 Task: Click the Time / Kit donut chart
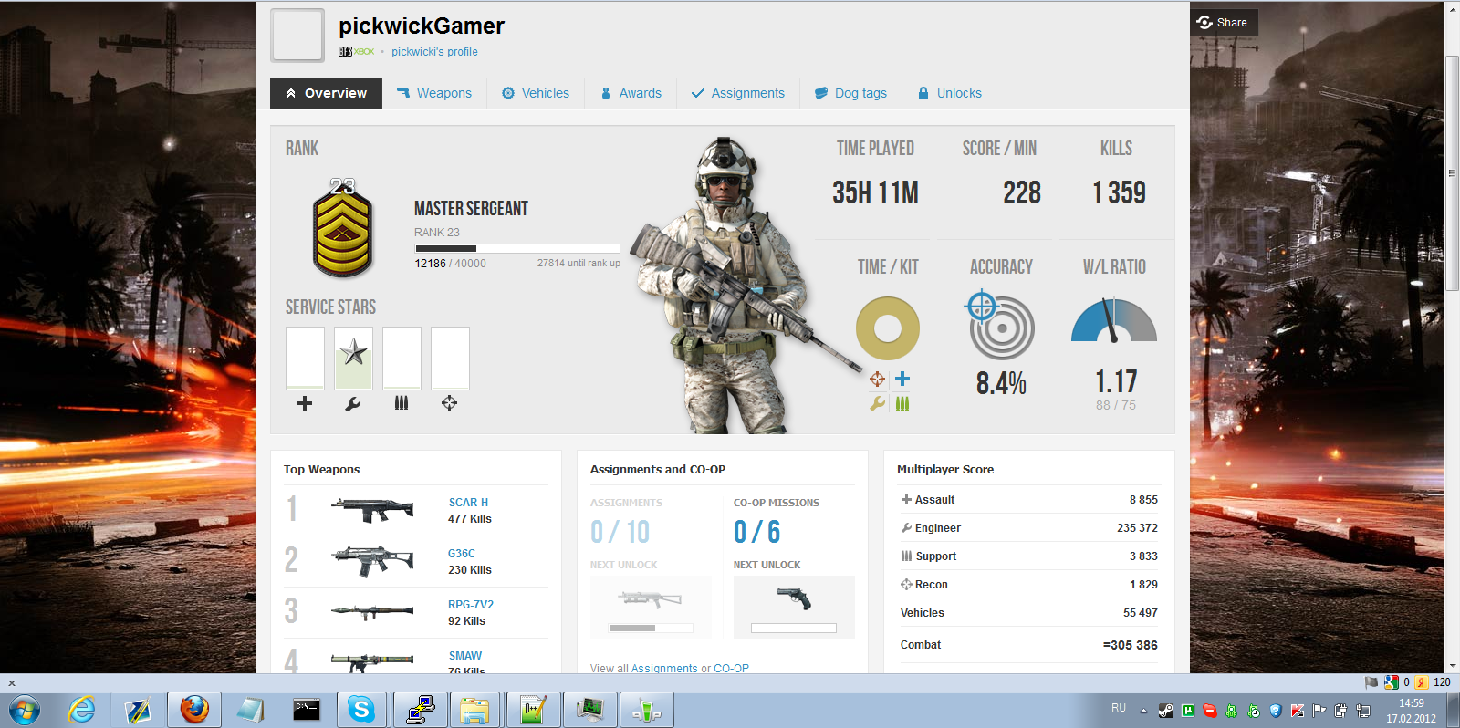tap(887, 328)
